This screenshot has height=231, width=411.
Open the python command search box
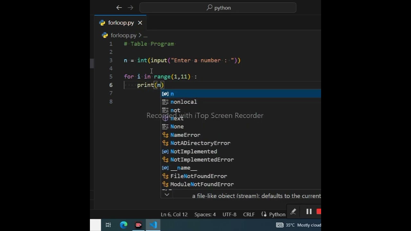[x=218, y=8]
